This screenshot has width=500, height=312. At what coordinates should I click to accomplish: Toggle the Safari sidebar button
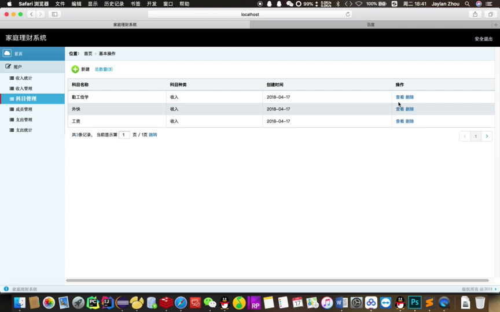(x=54, y=14)
